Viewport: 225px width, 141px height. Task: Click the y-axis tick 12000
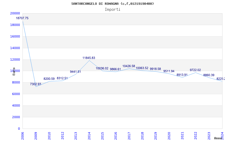tap(15, 60)
